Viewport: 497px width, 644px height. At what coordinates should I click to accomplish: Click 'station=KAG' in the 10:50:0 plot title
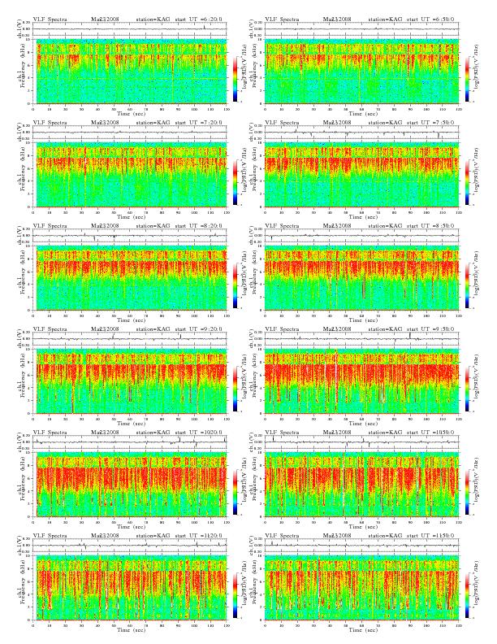tap(385, 432)
